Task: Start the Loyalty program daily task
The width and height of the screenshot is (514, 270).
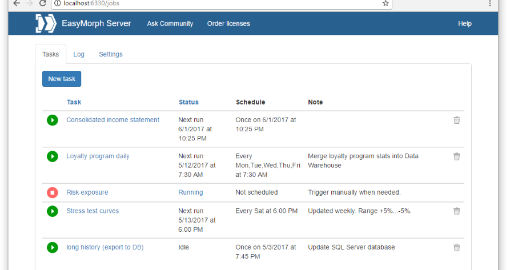Action: pos(53,156)
